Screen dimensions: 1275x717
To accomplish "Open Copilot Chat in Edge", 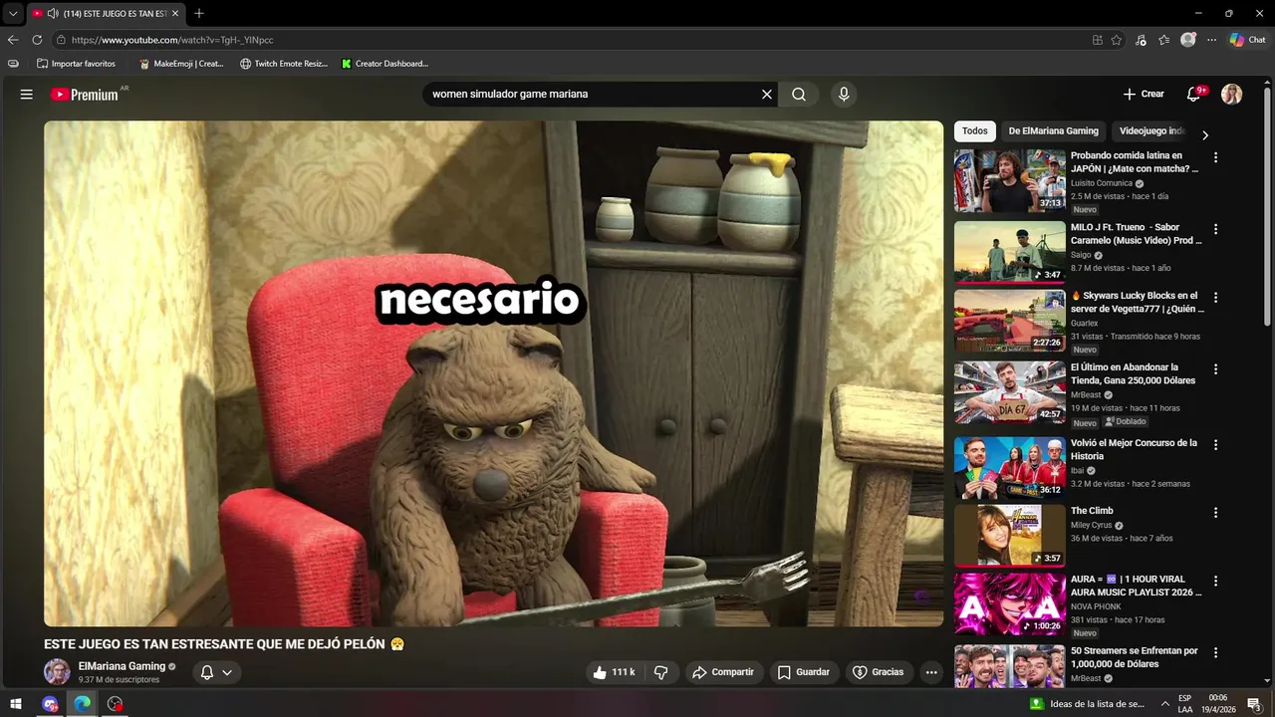I will tap(1247, 40).
